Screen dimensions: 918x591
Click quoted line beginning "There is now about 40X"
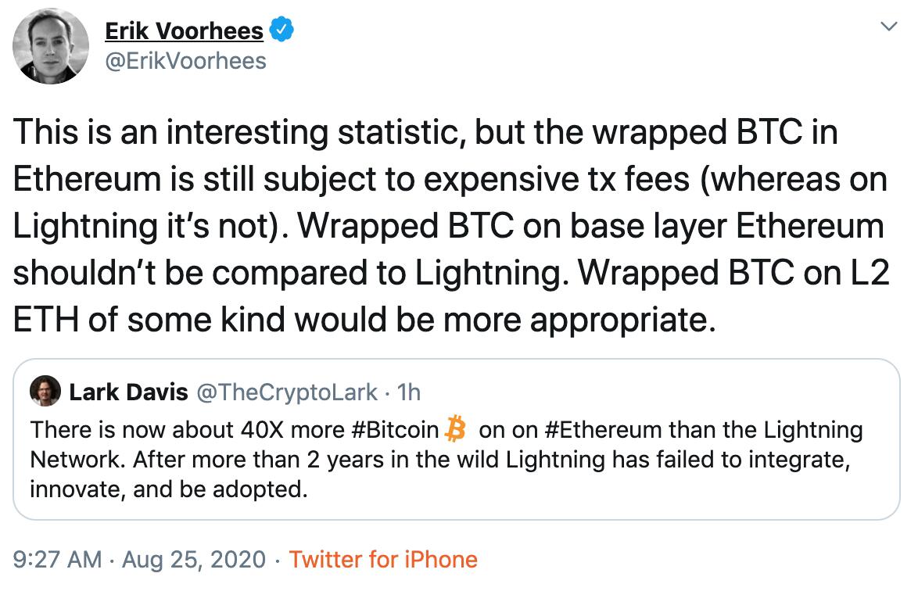[446, 429]
